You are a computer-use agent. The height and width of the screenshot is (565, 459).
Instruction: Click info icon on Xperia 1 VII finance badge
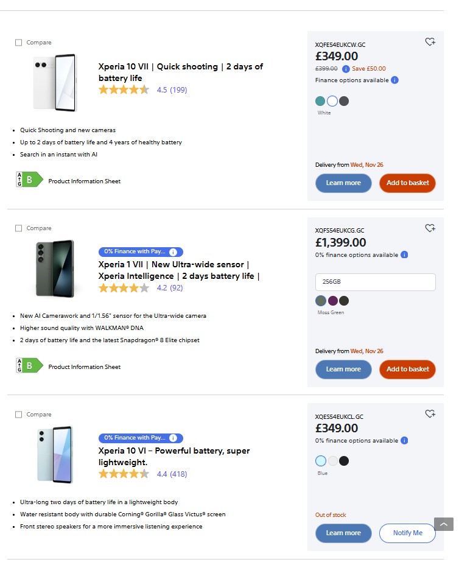pyautogui.click(x=173, y=252)
